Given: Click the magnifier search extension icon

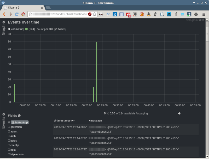Looking at the screenshot, I should coord(162,14).
